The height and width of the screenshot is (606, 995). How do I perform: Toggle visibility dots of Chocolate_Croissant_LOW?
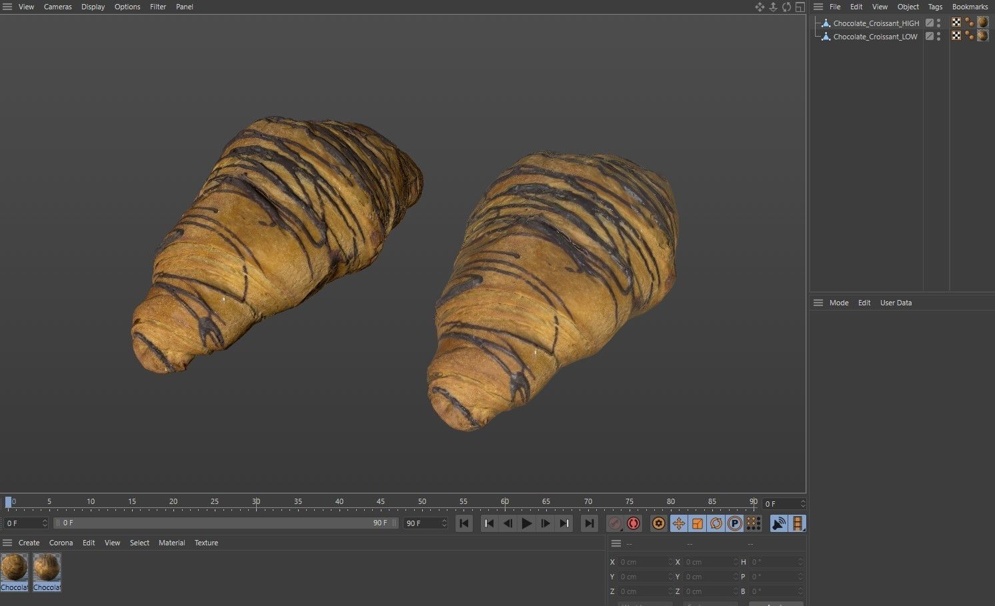point(939,36)
